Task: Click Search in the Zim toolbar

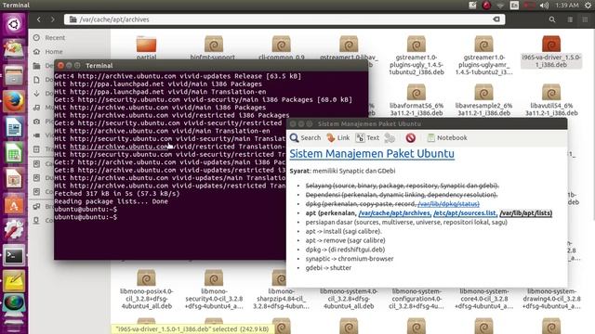Action: click(x=305, y=138)
